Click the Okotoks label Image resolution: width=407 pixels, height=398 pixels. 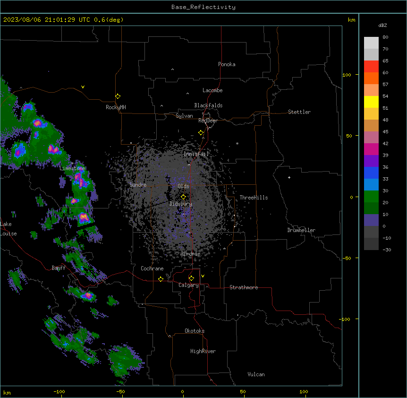[195, 331]
